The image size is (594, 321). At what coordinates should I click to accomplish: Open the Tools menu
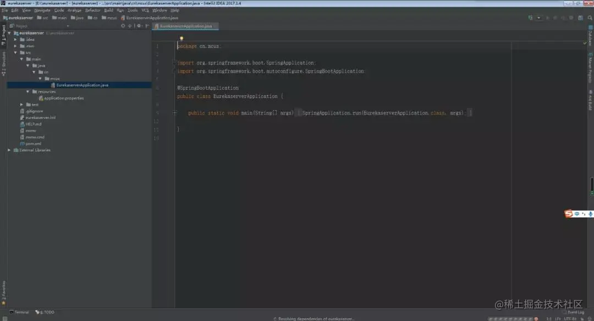coord(132,10)
